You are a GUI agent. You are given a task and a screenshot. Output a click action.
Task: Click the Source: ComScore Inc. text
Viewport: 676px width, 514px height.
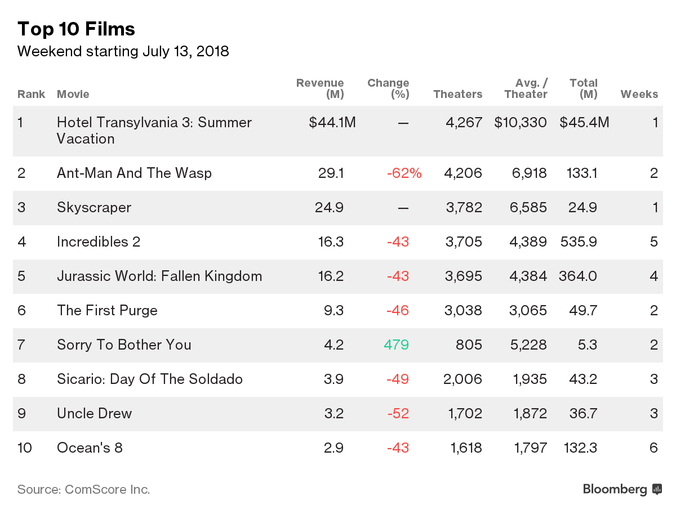[x=83, y=489]
